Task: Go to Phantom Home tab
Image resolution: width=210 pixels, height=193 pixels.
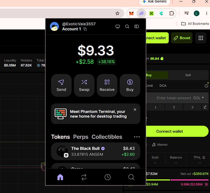Action: (60, 177)
